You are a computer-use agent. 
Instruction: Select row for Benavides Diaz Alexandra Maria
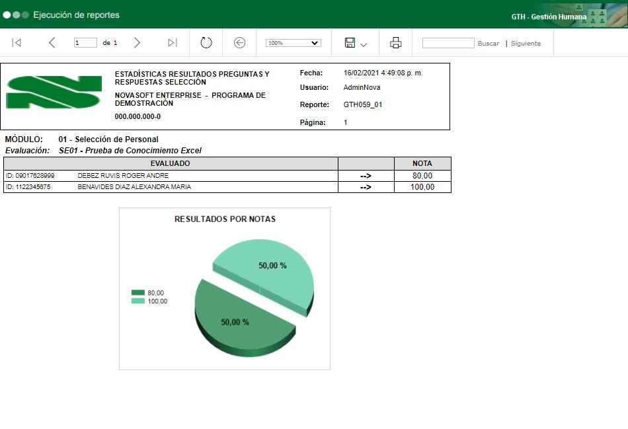click(x=134, y=187)
